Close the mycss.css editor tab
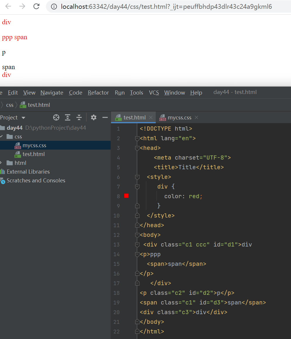Image resolution: width=291 pixels, height=339 pixels. click(196, 117)
